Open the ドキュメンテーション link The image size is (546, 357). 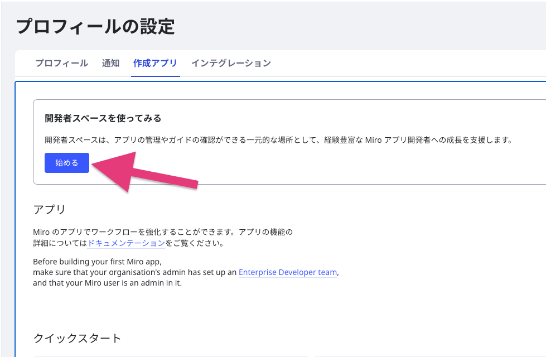pyautogui.click(x=126, y=243)
